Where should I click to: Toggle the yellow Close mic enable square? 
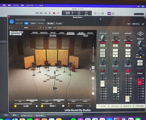15,106
